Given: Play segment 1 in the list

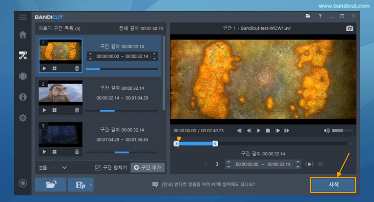Looking at the screenshot, I should [x=45, y=69].
